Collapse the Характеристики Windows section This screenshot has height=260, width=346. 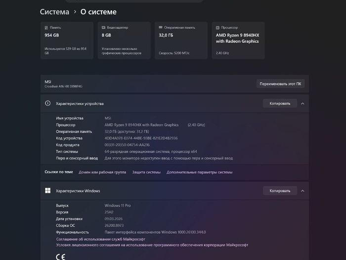click(303, 191)
